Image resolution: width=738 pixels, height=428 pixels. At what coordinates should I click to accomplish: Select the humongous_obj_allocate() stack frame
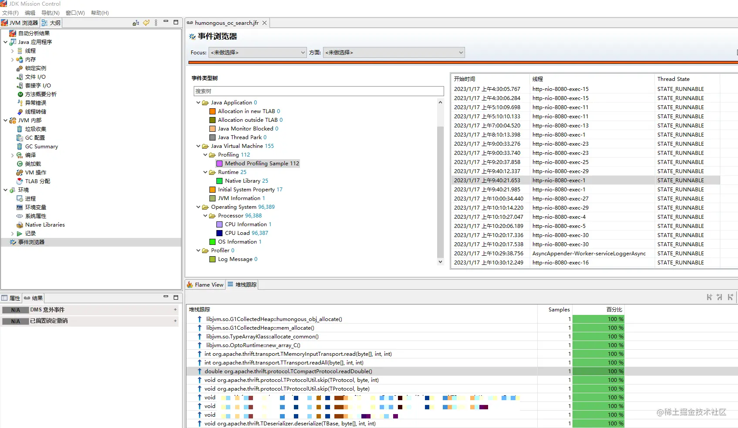[x=361, y=319]
